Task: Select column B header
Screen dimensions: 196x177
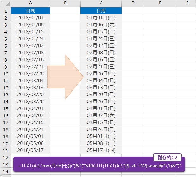Action: coord(65,3)
